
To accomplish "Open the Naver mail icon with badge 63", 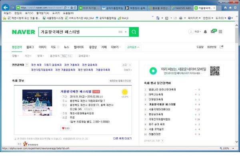I will [x=214, y=31].
